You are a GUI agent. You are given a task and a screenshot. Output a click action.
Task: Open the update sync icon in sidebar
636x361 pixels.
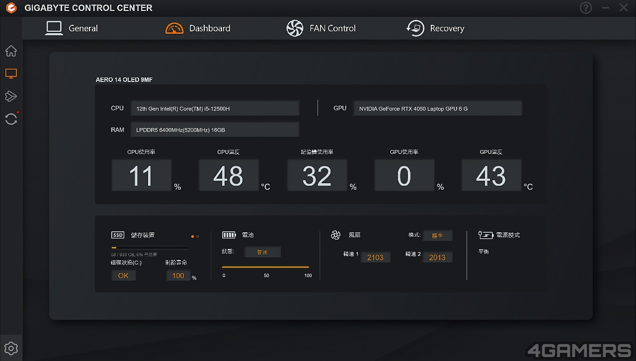tap(11, 119)
